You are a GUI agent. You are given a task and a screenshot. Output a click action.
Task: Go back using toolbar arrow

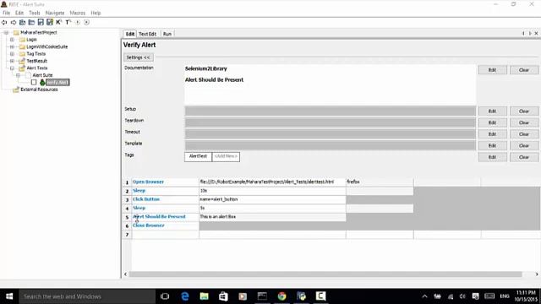4,23
